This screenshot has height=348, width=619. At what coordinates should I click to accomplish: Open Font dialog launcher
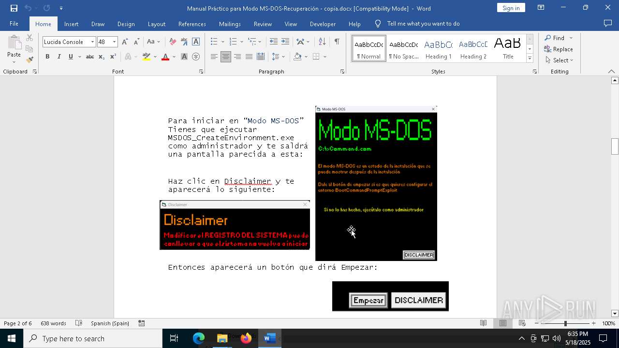coord(201,72)
